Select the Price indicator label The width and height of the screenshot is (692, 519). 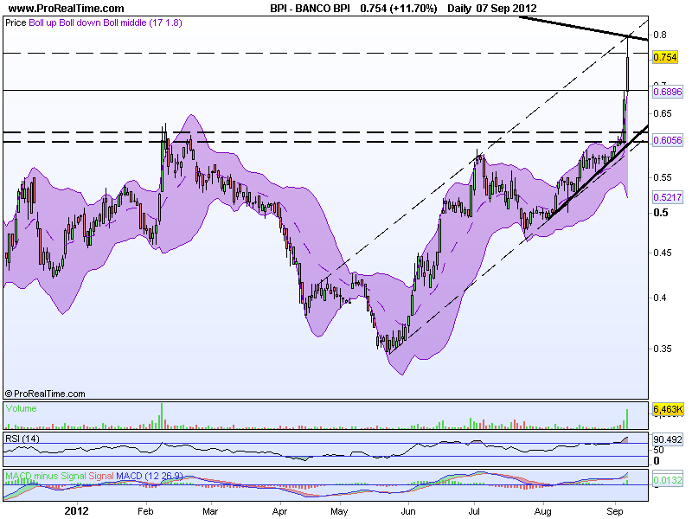16,22
